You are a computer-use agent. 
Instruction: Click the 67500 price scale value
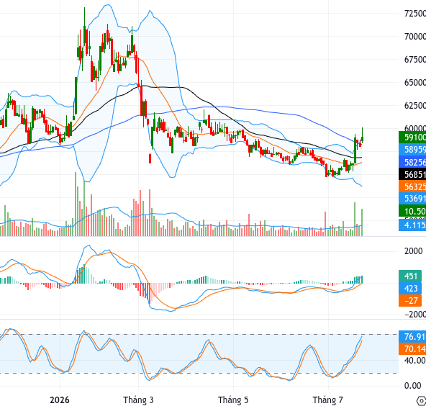tap(415, 59)
